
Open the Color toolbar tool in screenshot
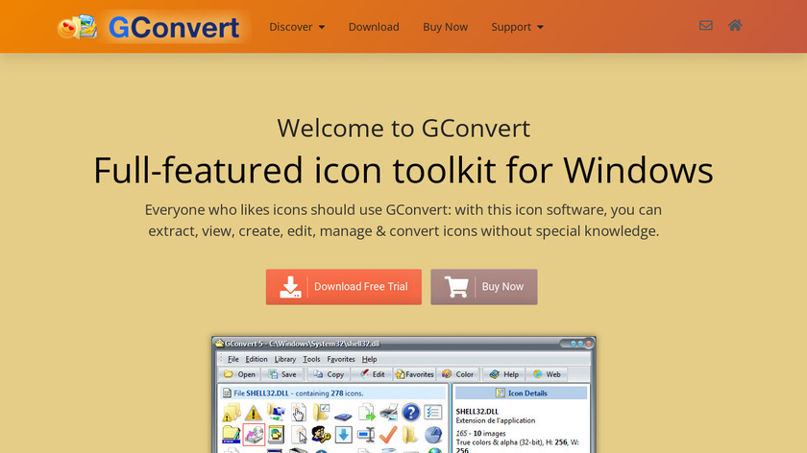[x=458, y=374]
